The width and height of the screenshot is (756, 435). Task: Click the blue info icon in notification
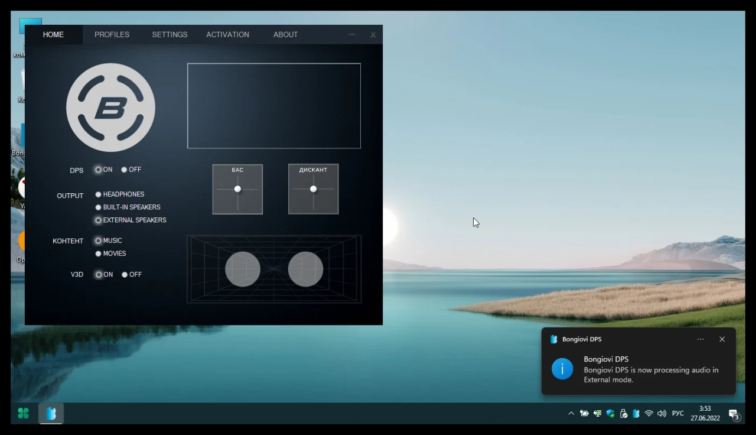tap(562, 369)
